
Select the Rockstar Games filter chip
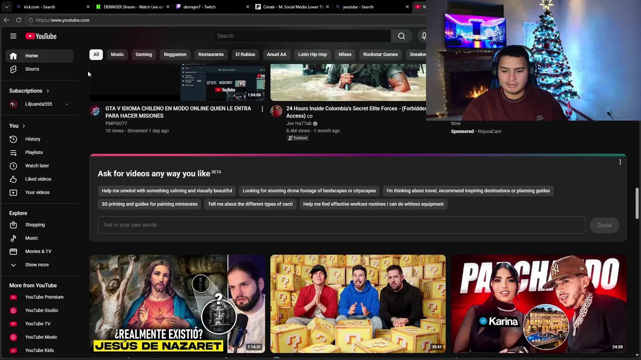[x=381, y=54]
